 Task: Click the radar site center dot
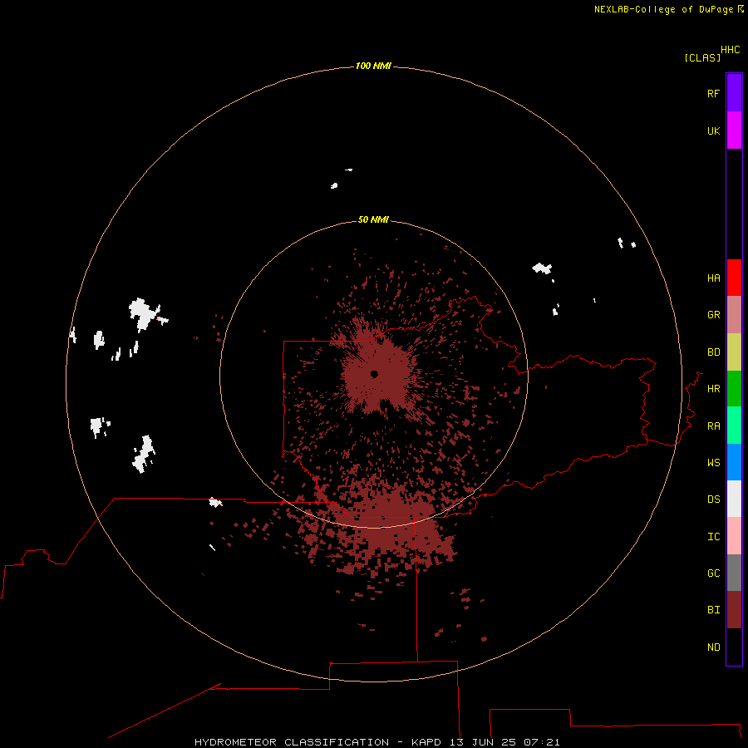click(375, 374)
